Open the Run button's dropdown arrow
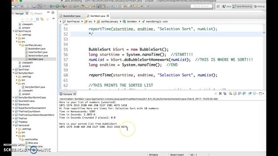The image size is (278, 156). click(x=60, y=6)
